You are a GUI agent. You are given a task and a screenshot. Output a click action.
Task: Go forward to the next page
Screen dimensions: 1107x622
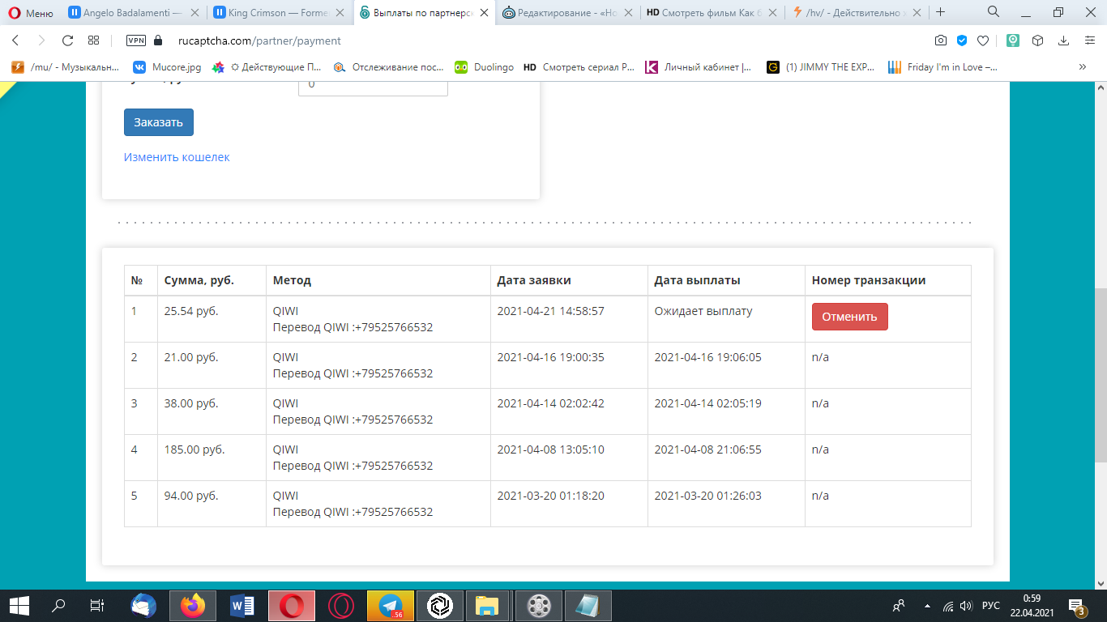41,40
